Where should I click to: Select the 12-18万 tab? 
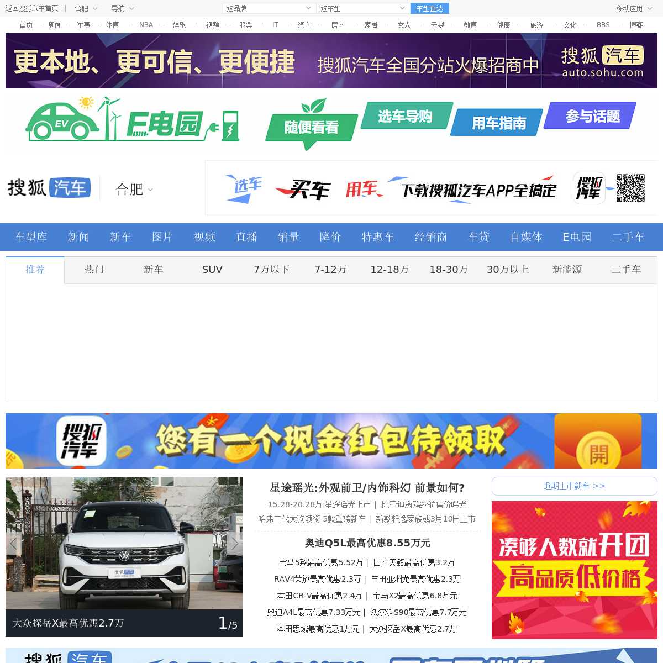click(390, 270)
